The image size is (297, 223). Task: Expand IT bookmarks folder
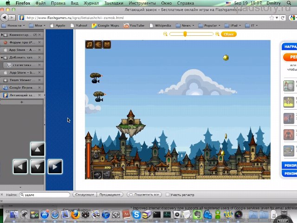(251, 26)
